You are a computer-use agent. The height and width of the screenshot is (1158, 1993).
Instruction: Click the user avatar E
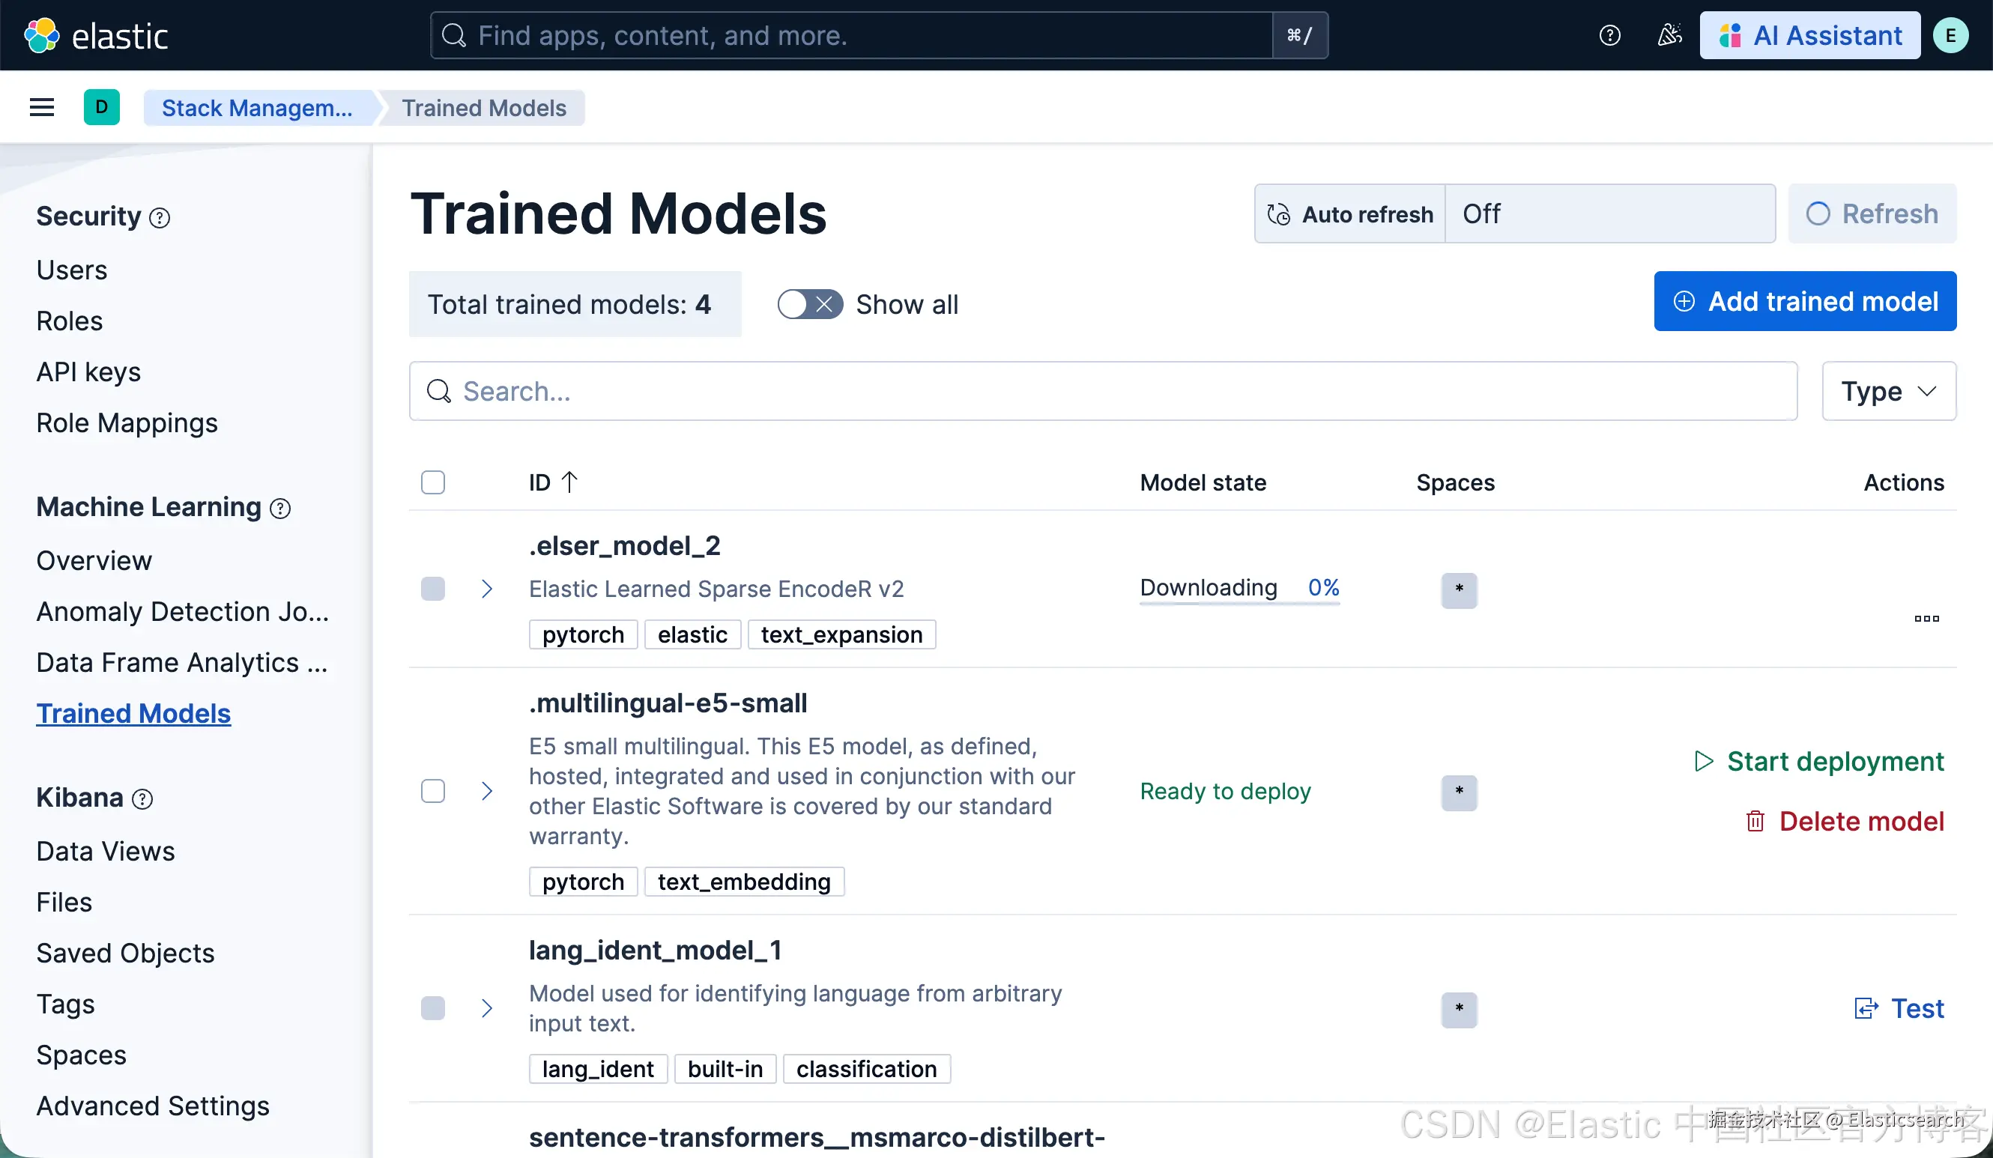1950,35
